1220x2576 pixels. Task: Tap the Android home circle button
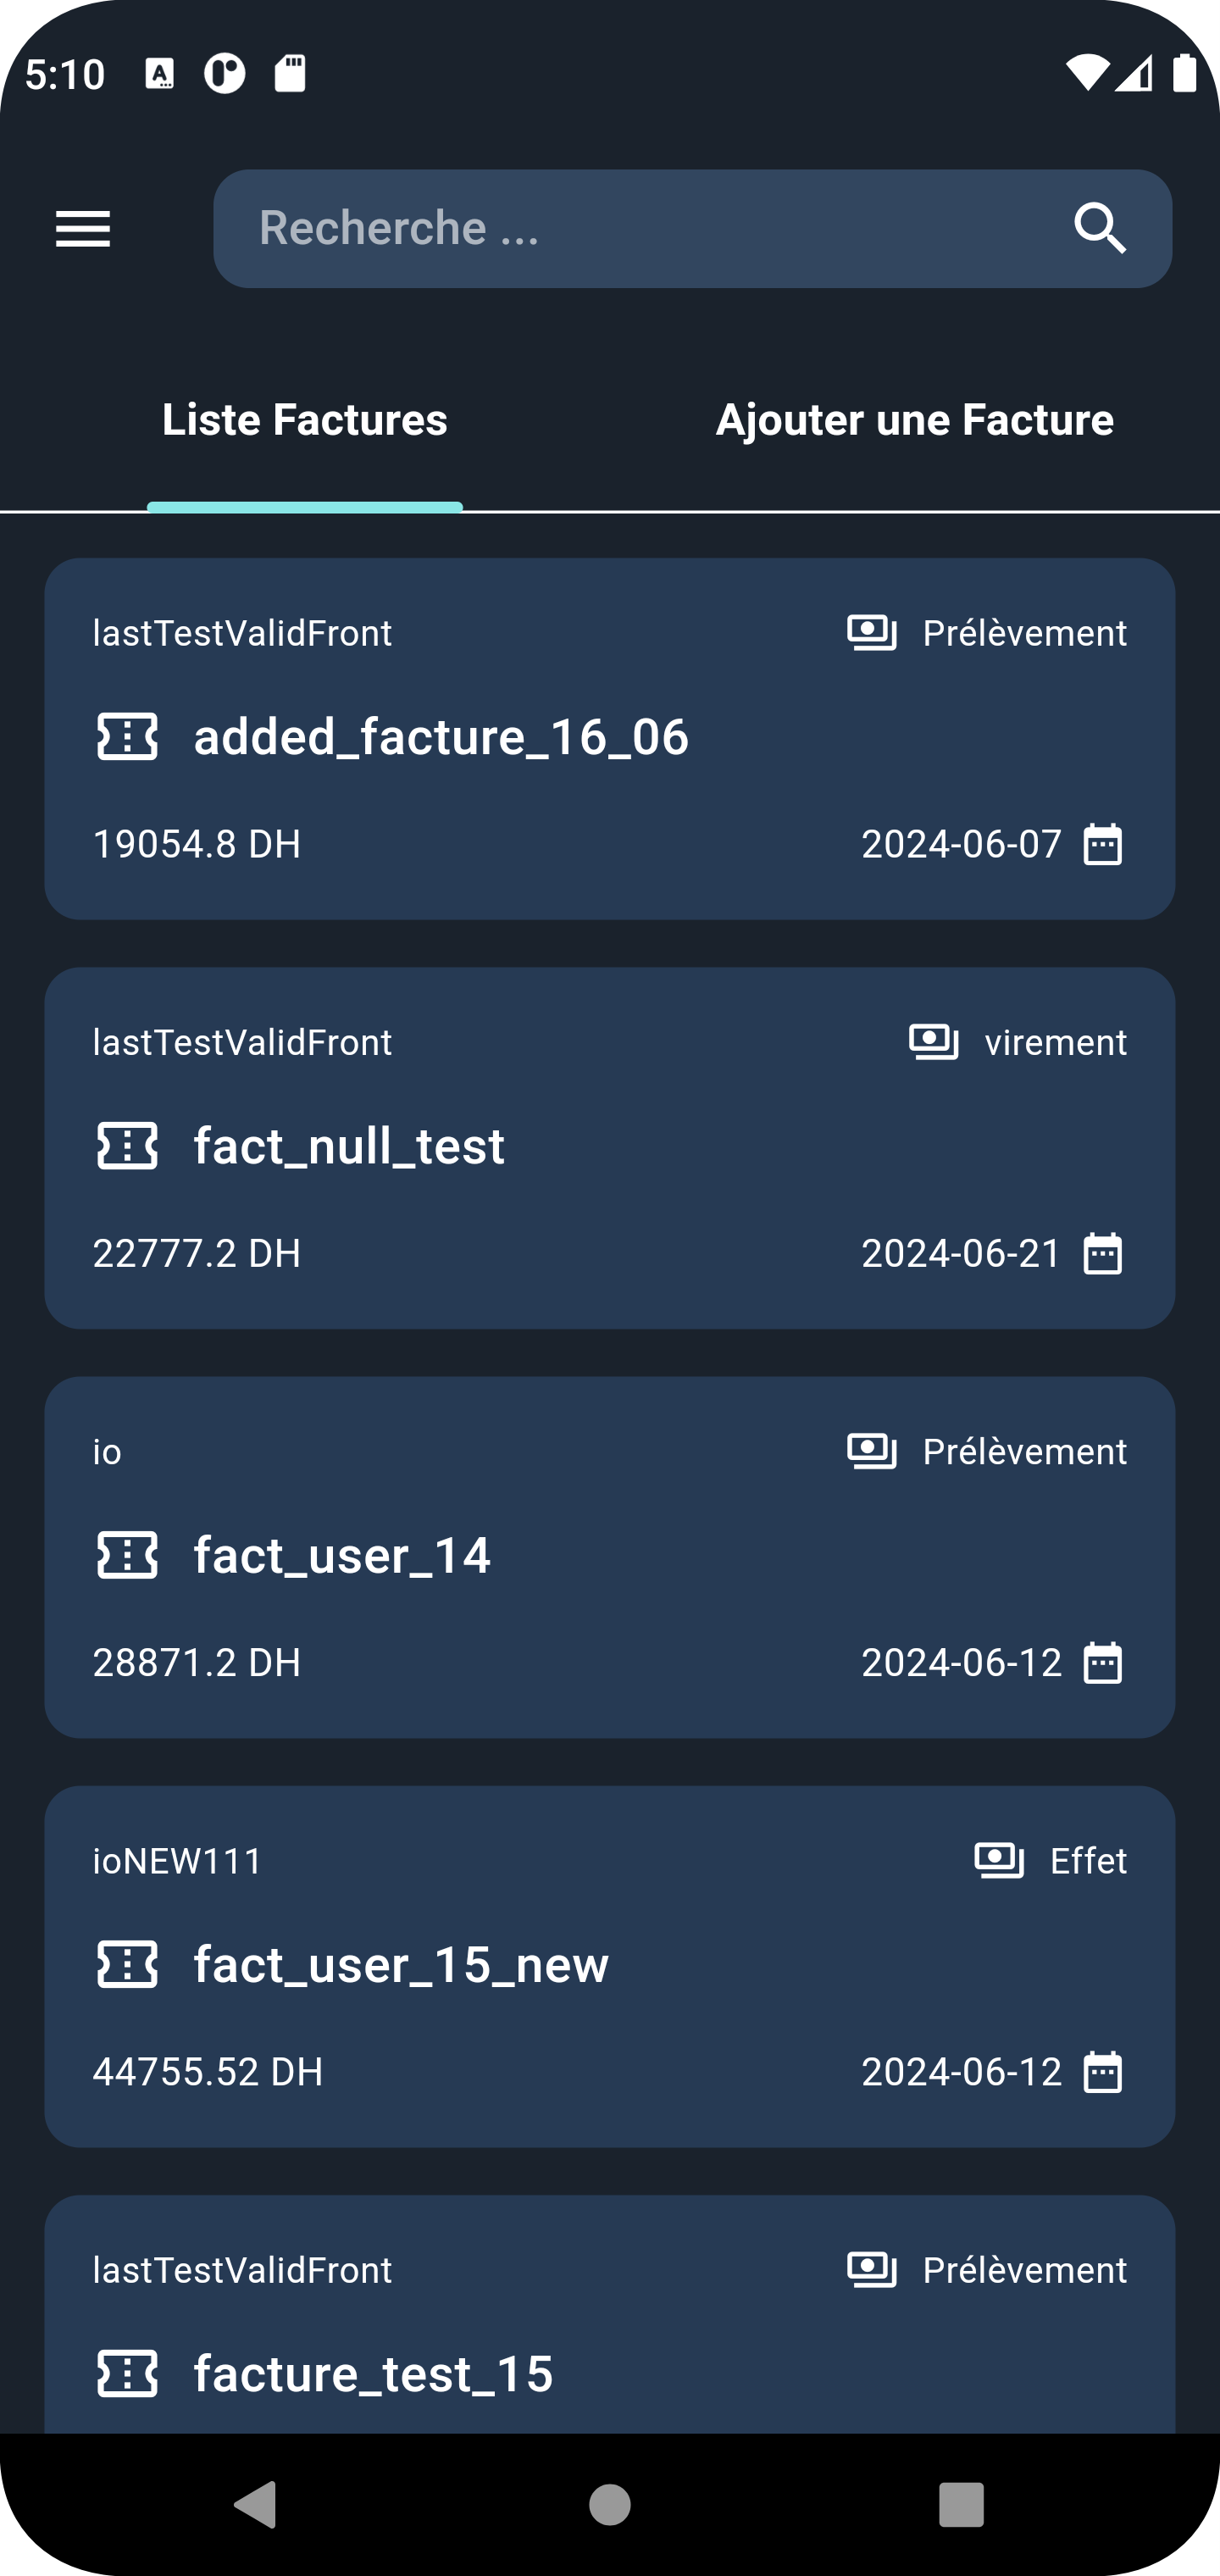[610, 2504]
